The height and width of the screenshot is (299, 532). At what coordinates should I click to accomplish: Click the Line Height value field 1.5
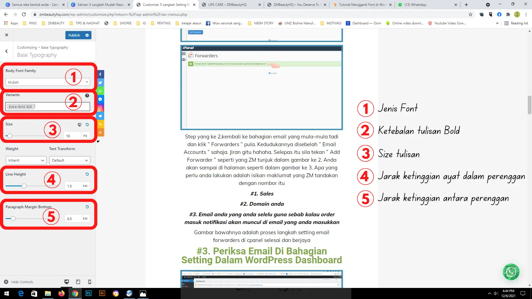click(x=73, y=186)
